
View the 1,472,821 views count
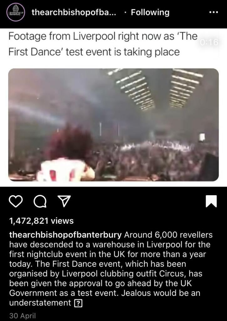click(x=41, y=221)
